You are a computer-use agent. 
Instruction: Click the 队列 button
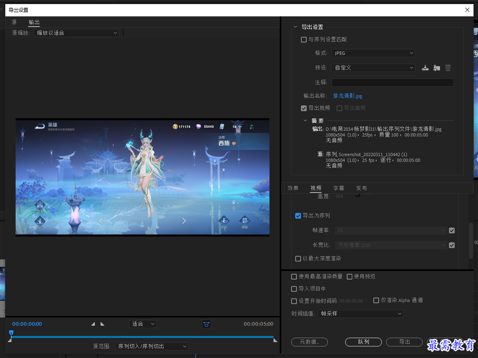pos(364,342)
